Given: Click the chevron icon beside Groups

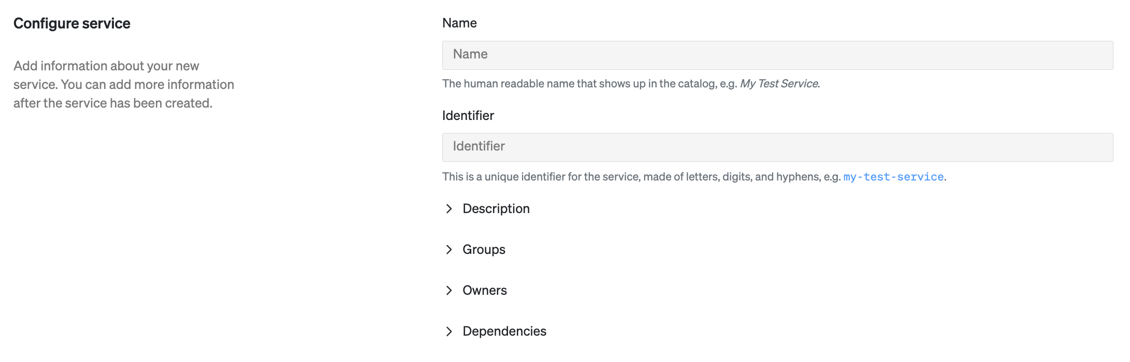Looking at the screenshot, I should click(449, 249).
